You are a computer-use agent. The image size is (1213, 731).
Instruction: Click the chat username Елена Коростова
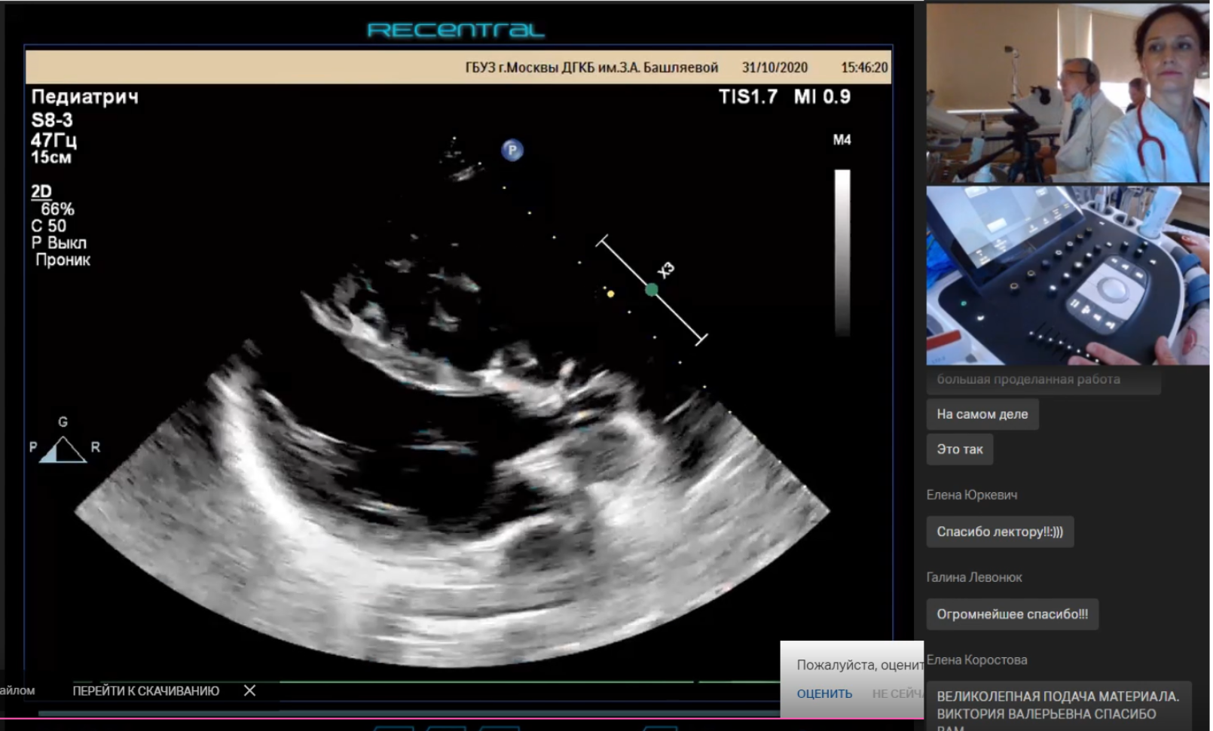(x=976, y=659)
